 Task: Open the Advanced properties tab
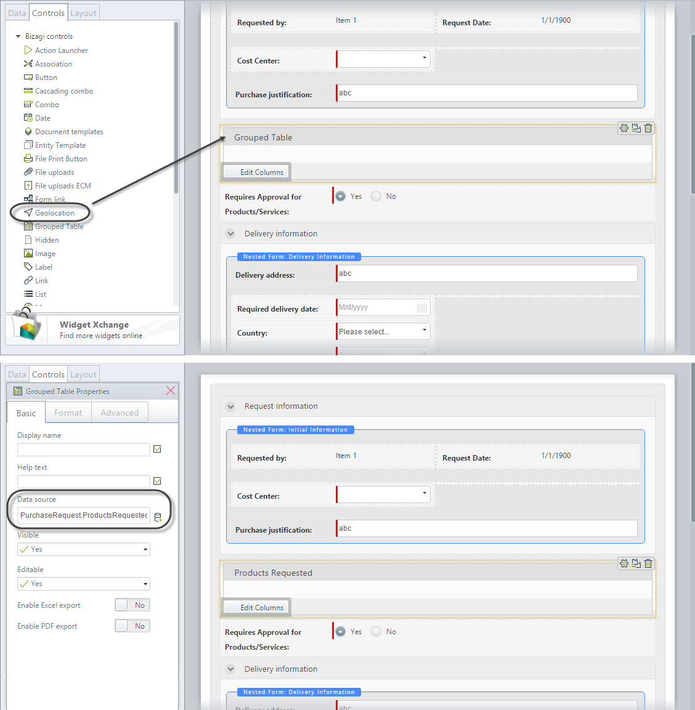coord(120,413)
